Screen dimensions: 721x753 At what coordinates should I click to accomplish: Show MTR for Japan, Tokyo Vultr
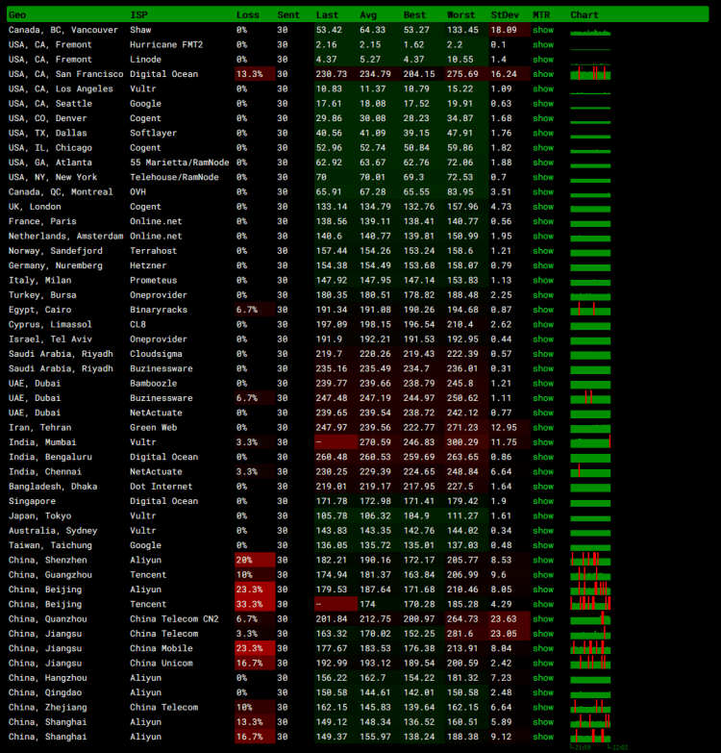[543, 515]
